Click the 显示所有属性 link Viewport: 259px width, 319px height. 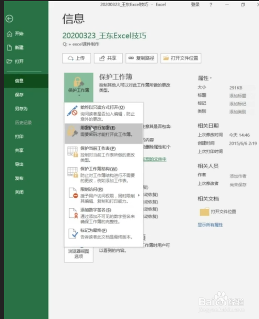point(210,225)
